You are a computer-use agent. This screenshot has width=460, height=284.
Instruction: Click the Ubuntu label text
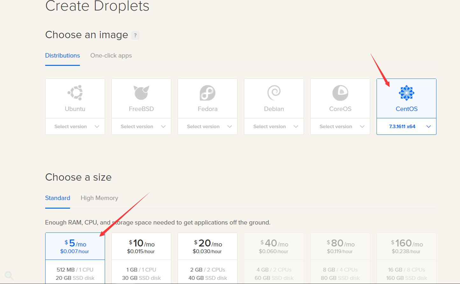[x=75, y=109]
